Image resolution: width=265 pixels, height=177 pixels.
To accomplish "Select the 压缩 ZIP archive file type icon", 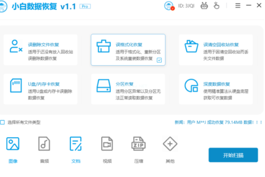I will (x=138, y=144).
